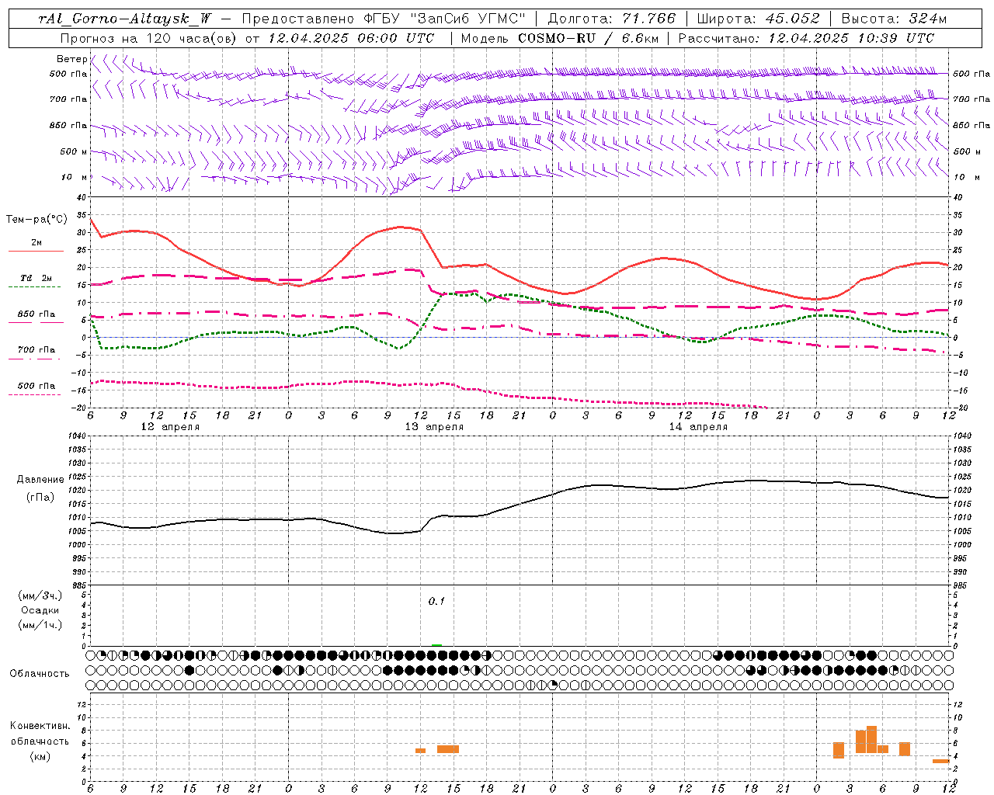The height and width of the screenshot is (795, 994).
Task: Select the model label COSMO-RU / 6.6км
Action: pos(589,38)
